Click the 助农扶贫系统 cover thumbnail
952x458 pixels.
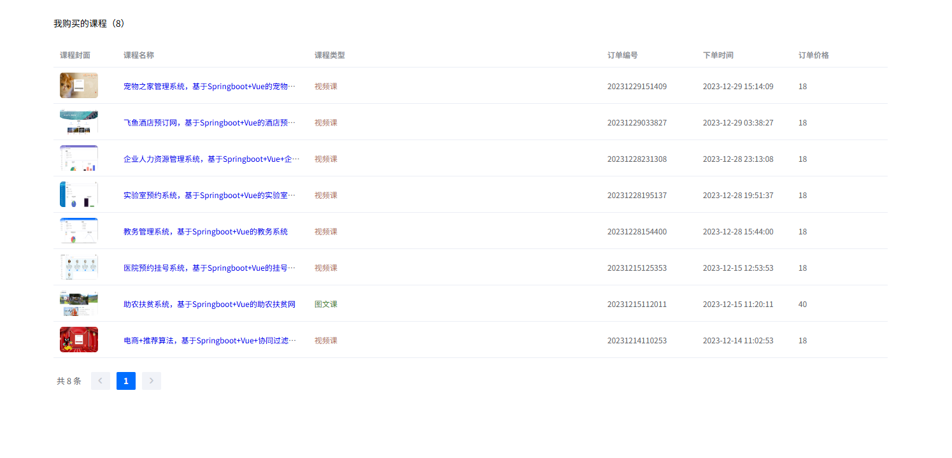(x=79, y=303)
